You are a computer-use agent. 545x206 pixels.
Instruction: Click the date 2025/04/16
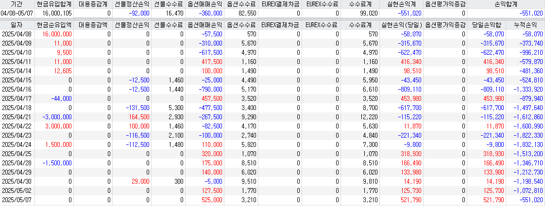pyautogui.click(x=17, y=89)
